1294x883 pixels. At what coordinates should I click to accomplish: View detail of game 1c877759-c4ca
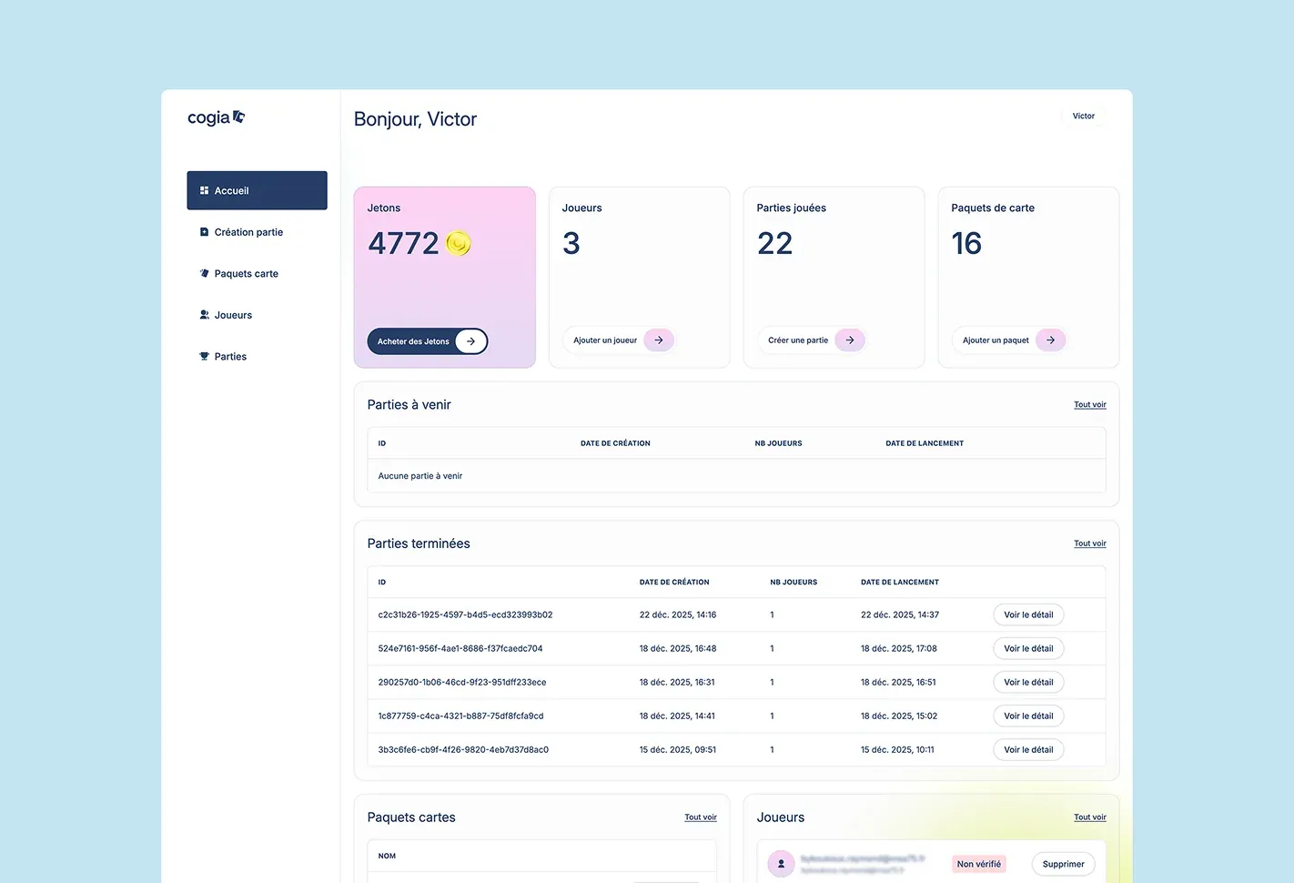pyautogui.click(x=1028, y=716)
